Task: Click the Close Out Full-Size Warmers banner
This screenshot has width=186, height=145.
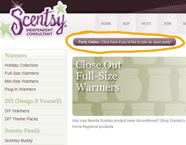Action: pos(129,86)
